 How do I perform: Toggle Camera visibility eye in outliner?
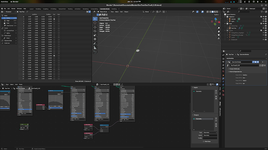click(263, 19)
